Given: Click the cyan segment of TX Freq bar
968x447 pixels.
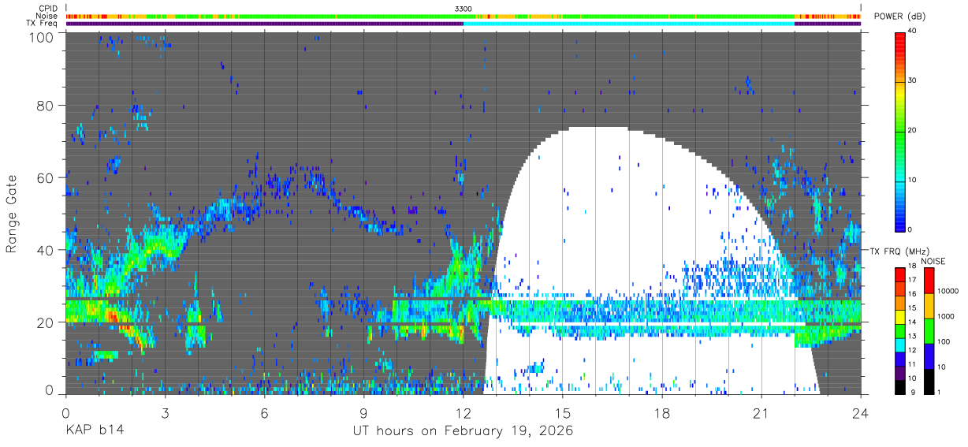Looking at the screenshot, I should click(629, 24).
